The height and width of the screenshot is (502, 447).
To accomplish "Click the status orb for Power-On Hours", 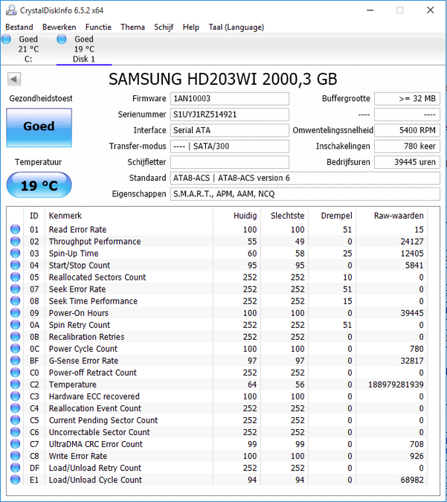I will (x=15, y=312).
